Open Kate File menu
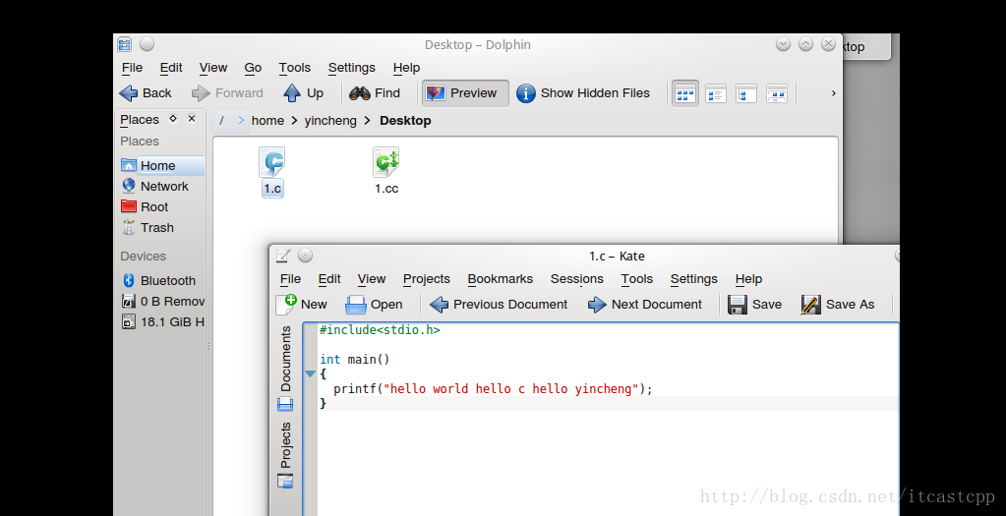The width and height of the screenshot is (1006, 516). click(291, 279)
